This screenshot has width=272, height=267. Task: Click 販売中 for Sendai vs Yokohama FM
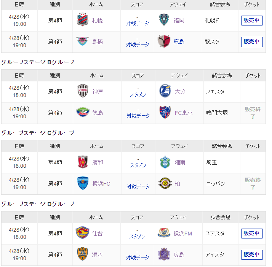click(x=252, y=234)
